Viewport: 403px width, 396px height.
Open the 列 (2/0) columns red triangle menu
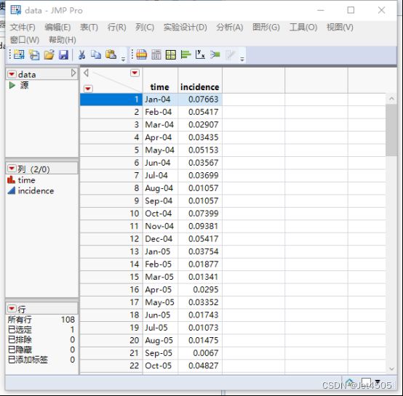click(x=12, y=169)
